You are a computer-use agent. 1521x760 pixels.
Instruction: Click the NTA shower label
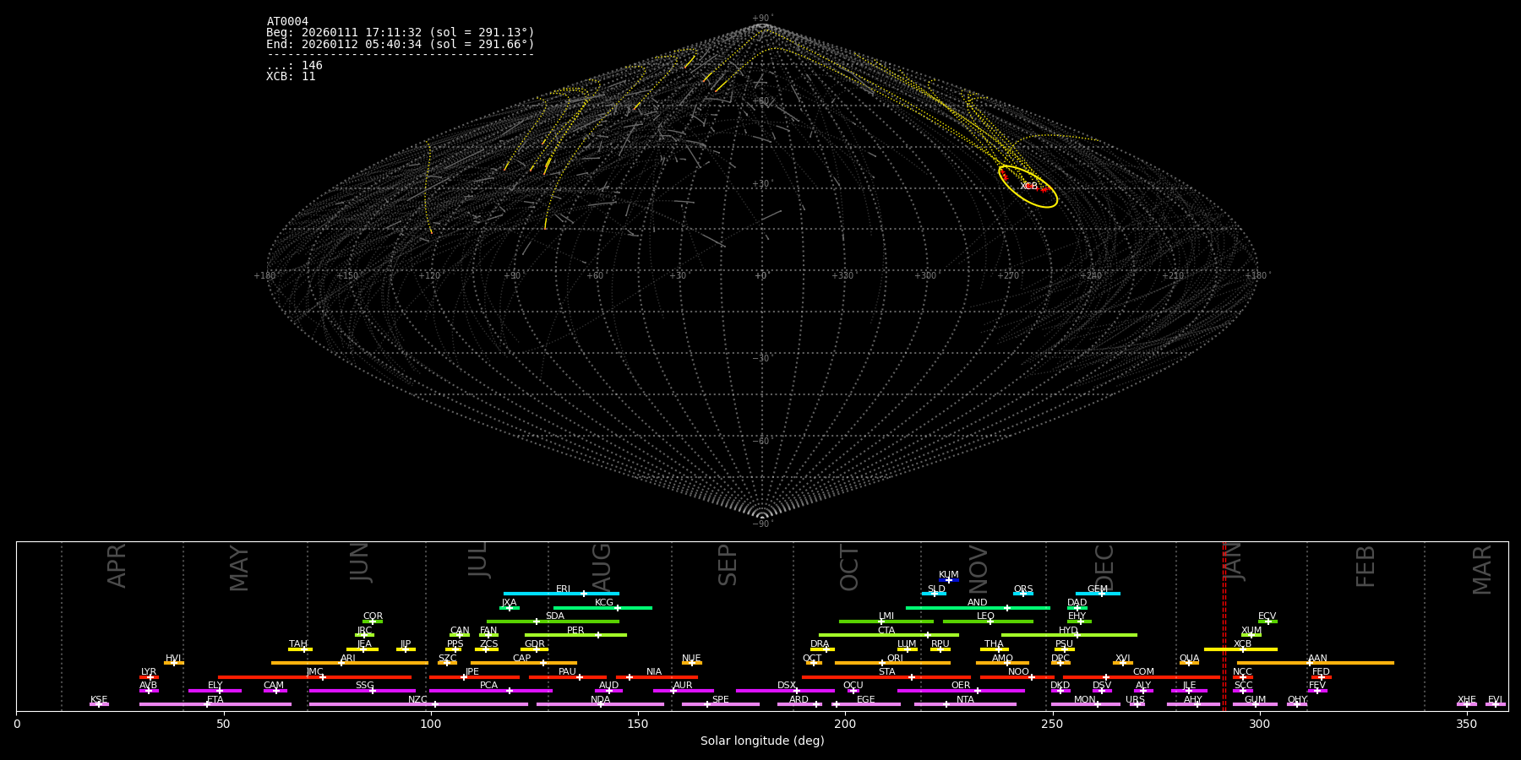[965, 699]
